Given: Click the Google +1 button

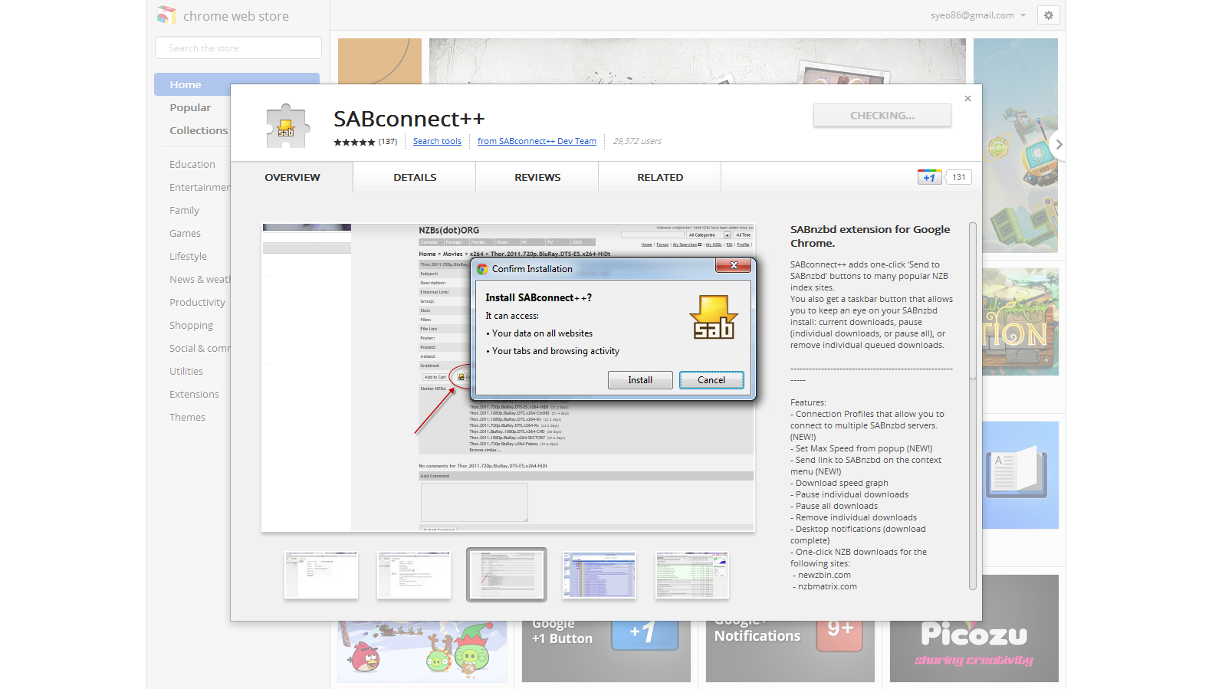Looking at the screenshot, I should (929, 177).
